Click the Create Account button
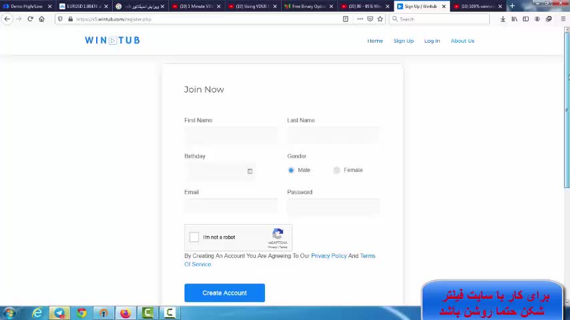This screenshot has width=570, height=320. coord(225,293)
